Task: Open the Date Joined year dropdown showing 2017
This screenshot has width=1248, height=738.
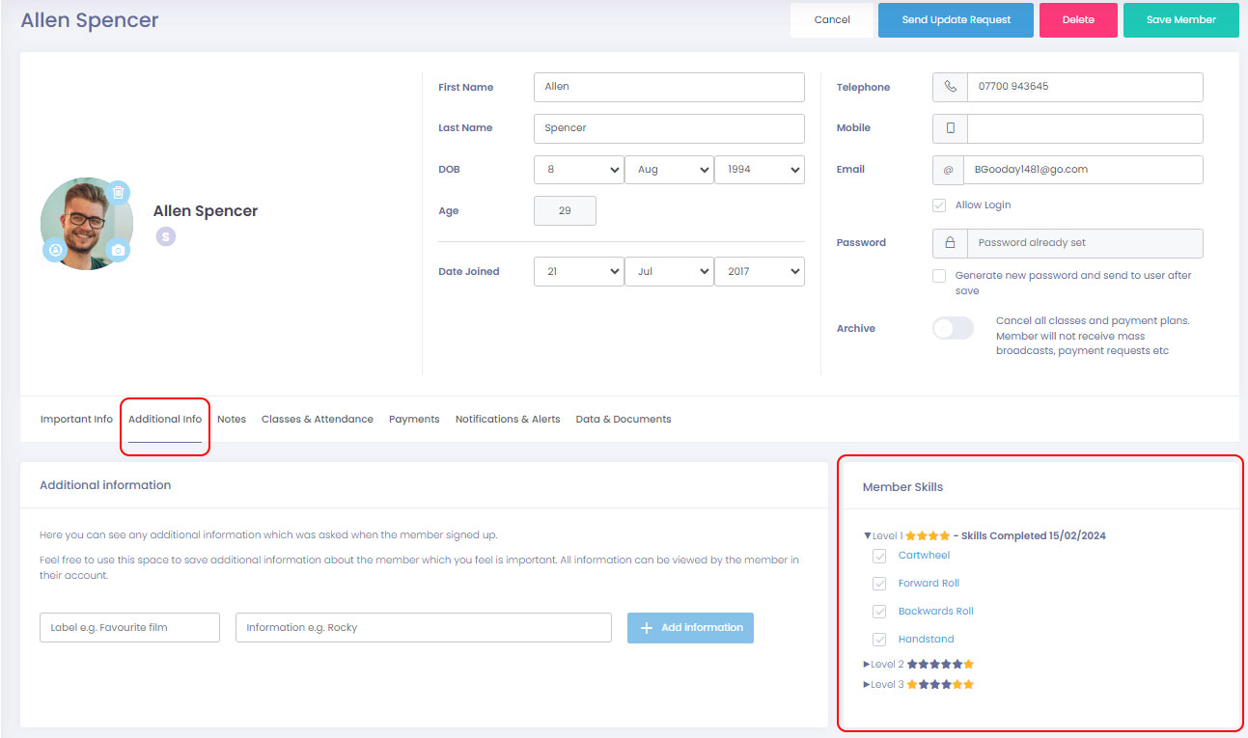Action: [x=759, y=272]
